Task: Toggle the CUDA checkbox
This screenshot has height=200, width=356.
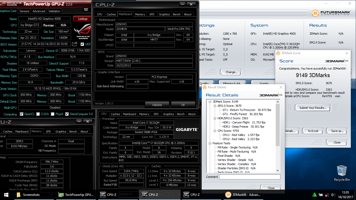Action: tap(38, 114)
